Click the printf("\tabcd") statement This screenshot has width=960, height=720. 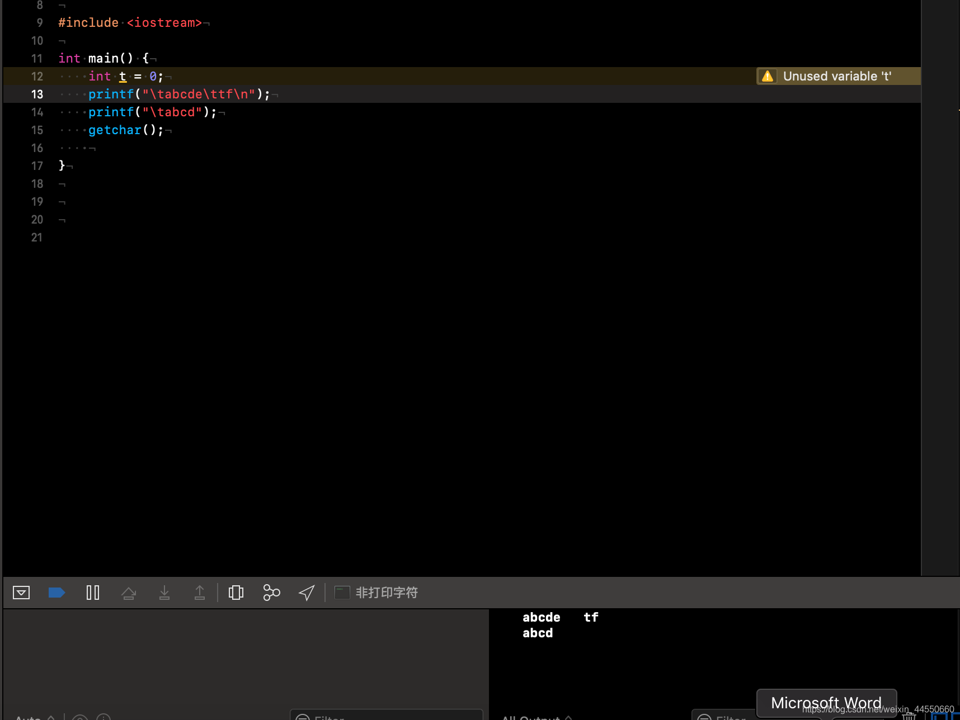[x=152, y=112]
